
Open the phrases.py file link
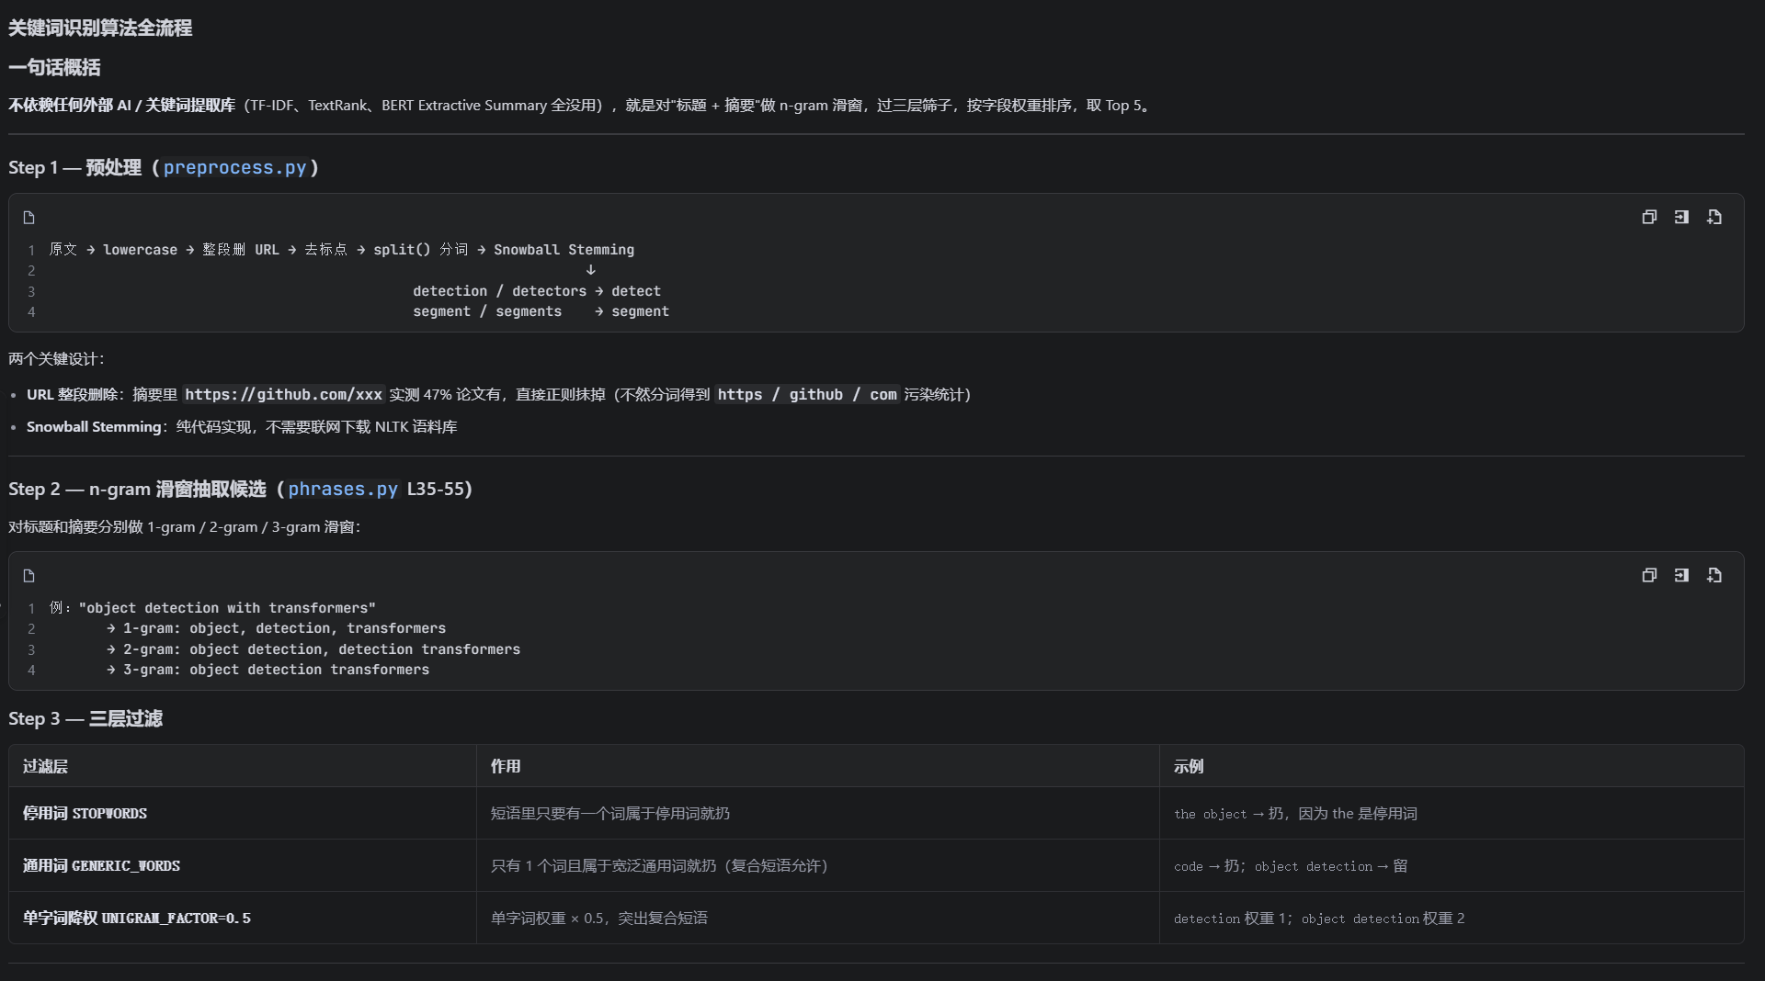point(343,489)
